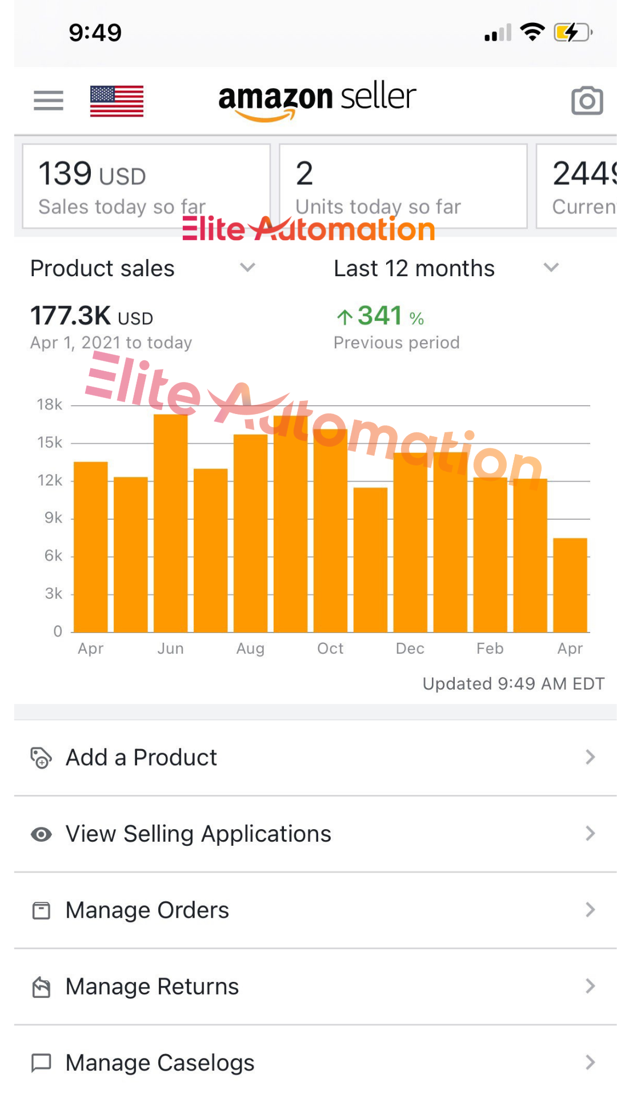
Task: Tap the Units today so far card
Action: click(403, 186)
